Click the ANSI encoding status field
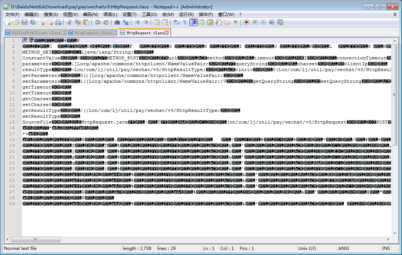This screenshot has width=402, height=255. [358, 248]
